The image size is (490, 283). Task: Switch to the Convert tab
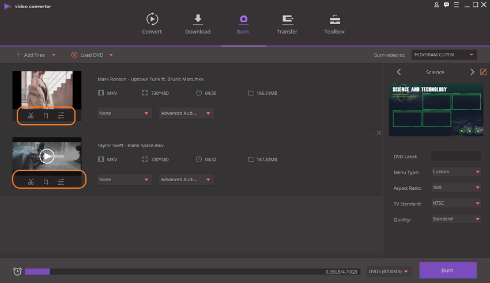point(152,24)
